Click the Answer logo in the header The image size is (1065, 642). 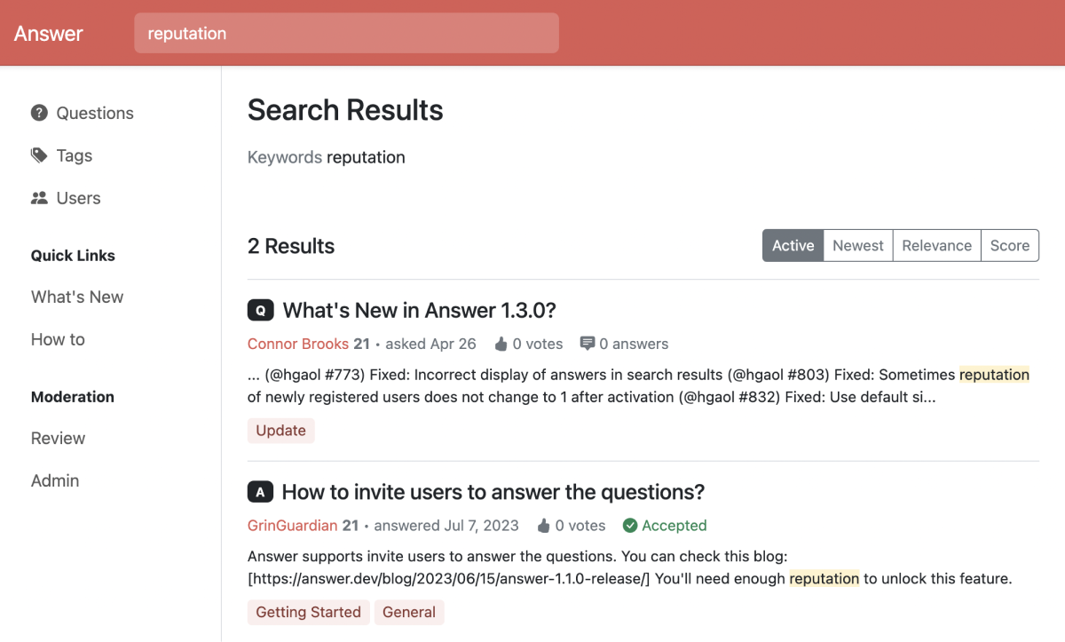(49, 33)
